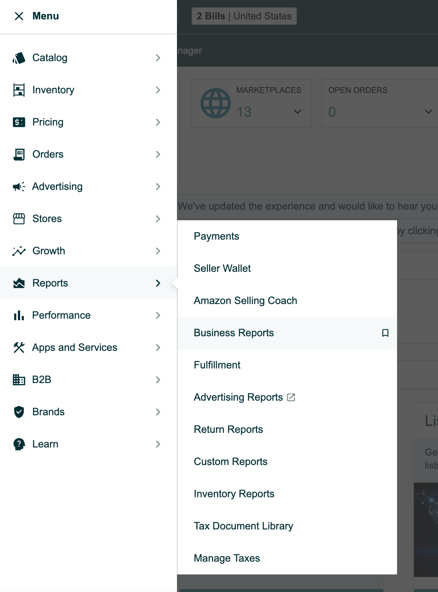Click the Learn help head icon
Viewport: 438px width, 592px height.
click(x=19, y=444)
